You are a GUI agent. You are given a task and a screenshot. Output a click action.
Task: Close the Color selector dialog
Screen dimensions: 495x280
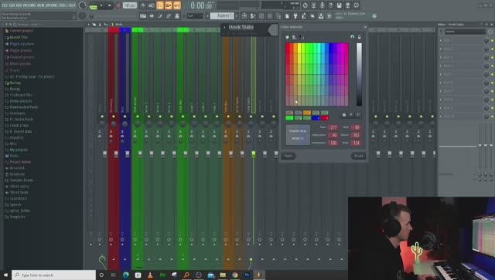[x=365, y=27]
